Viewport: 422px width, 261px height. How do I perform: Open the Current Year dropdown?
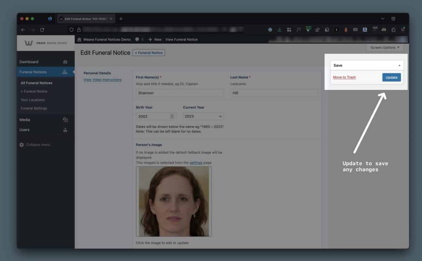pos(203,116)
